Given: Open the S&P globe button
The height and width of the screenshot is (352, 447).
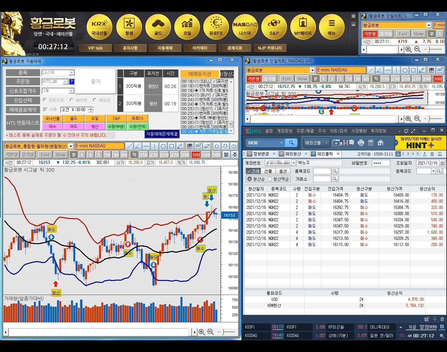Looking at the screenshot, I should coord(274,27).
